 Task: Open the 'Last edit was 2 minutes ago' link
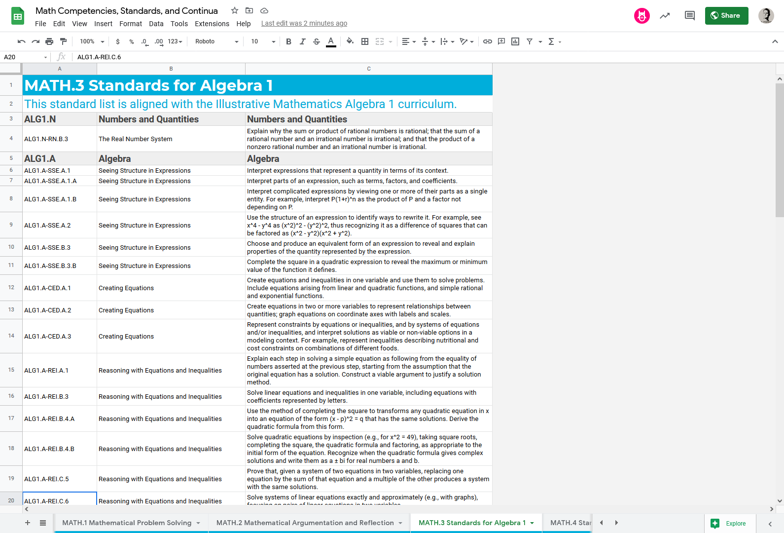(304, 23)
